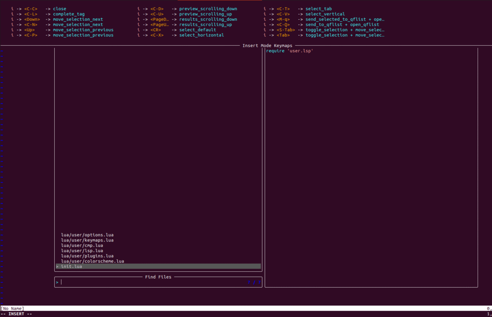Click the select_horizontal keymap entry
This screenshot has width=492, height=317.
tap(201, 36)
